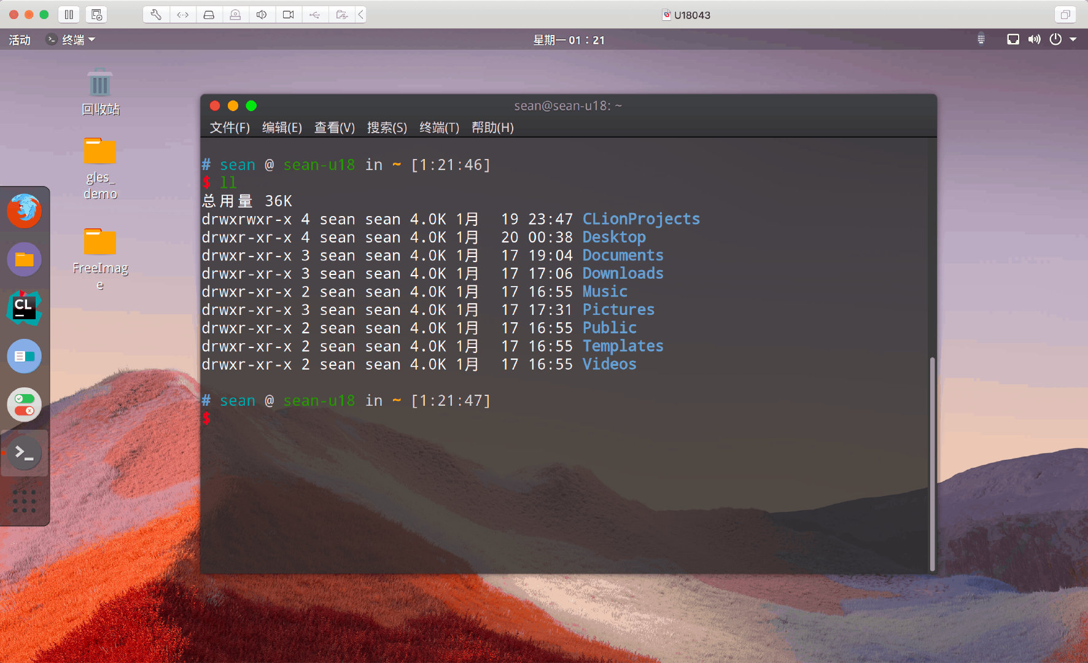
Task: Collapse the VM toolbar with the left chevron
Action: [361, 15]
